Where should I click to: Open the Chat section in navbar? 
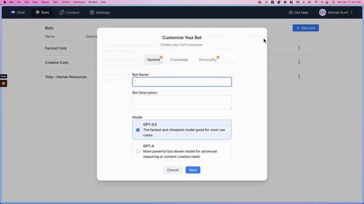(18, 12)
